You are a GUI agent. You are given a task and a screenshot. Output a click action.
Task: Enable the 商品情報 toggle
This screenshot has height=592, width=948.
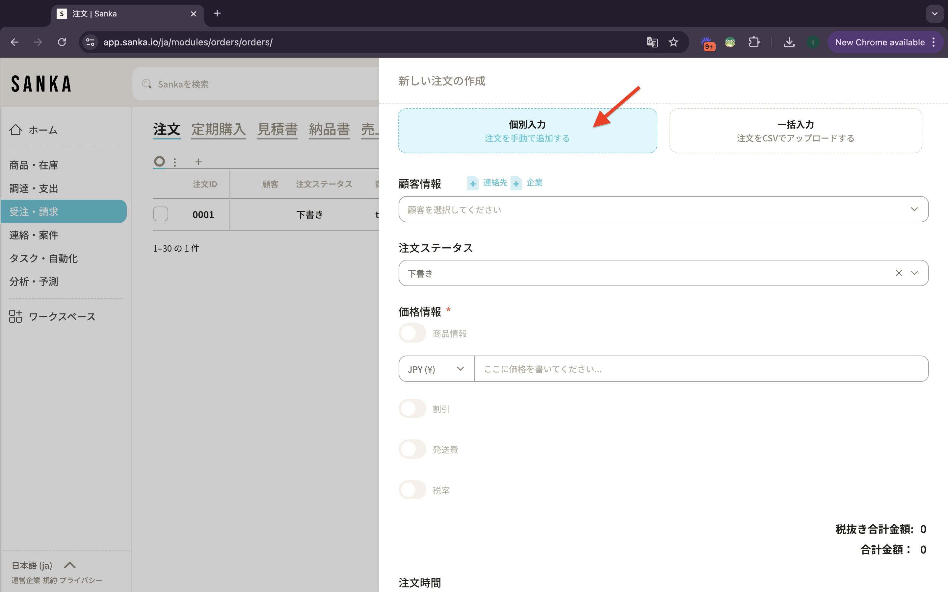(412, 333)
